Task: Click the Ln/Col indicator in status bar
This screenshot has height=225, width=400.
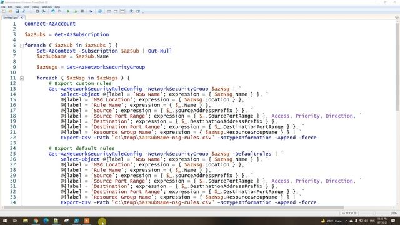Action: click(349, 213)
